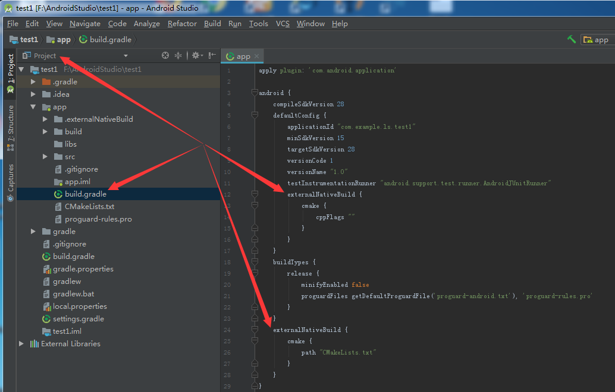Fold the defaultConfig block at line 5
The image size is (615, 392).
(x=255, y=115)
